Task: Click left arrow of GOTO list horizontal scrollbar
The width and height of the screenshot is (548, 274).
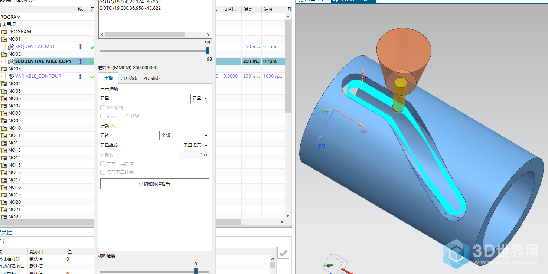Action: pyautogui.click(x=101, y=34)
